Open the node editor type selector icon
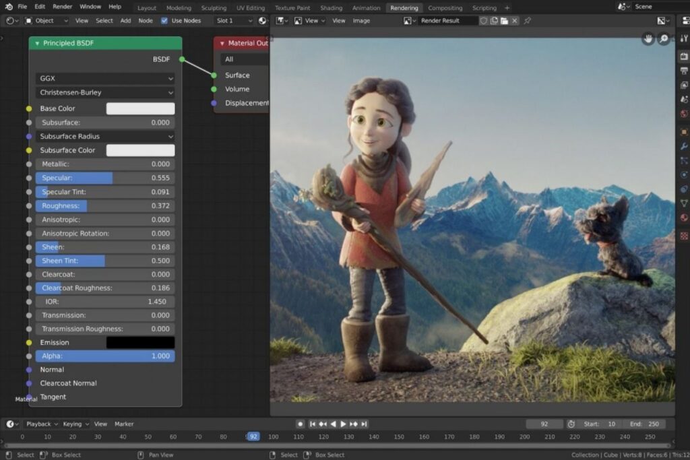 click(12, 21)
